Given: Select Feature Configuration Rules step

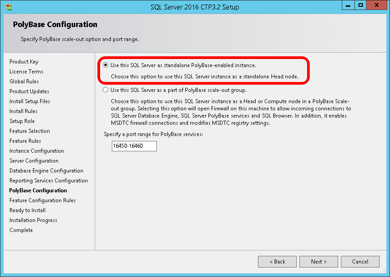Looking at the screenshot, I should click(42, 200).
